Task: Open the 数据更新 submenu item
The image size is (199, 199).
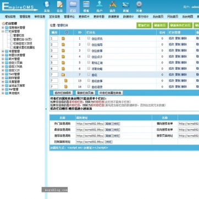Action: pyautogui.click(x=114, y=16)
